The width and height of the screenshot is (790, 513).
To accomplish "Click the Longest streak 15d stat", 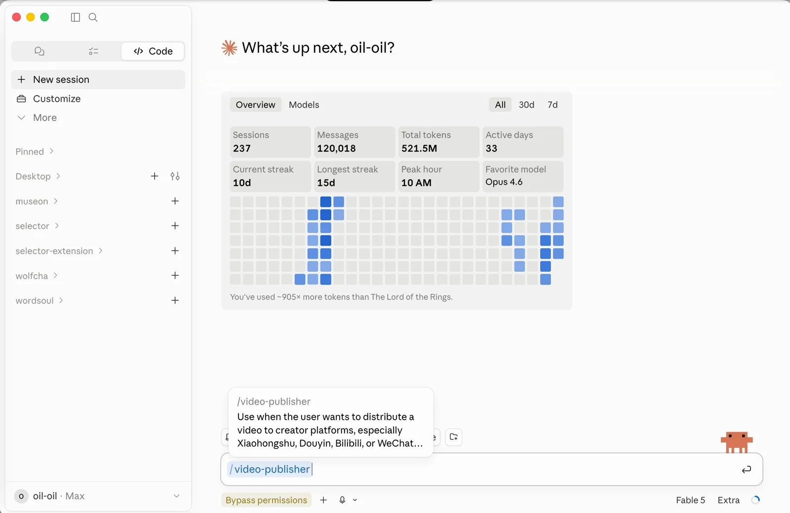I will pos(355,176).
